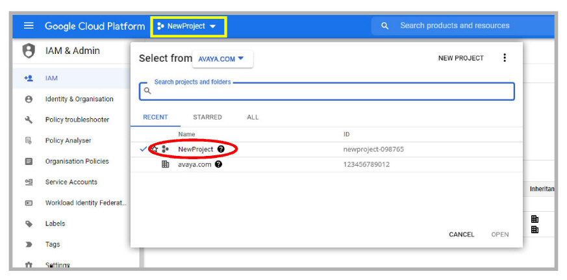Open Settings in the sidebar
The height and width of the screenshot is (280, 567).
tap(57, 265)
